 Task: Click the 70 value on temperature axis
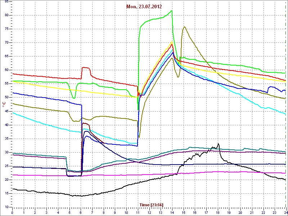6,42
